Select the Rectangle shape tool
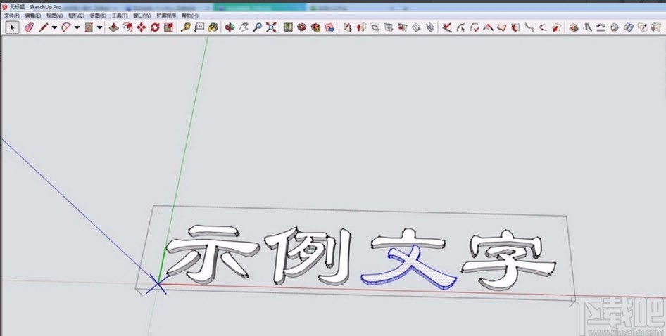This screenshot has height=336, width=666. [89, 27]
